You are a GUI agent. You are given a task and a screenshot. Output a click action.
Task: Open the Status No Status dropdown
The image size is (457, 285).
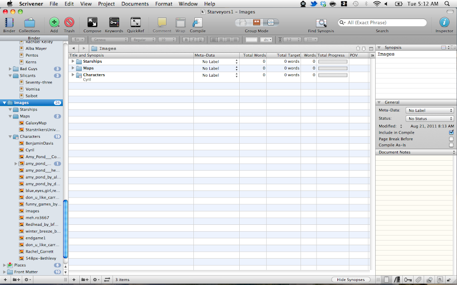click(430, 119)
